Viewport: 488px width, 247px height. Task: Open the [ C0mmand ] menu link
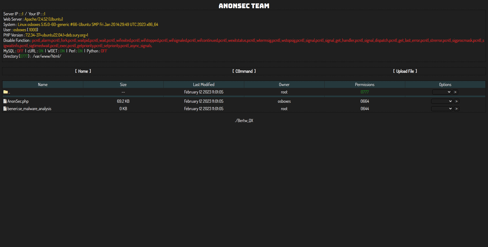point(244,71)
